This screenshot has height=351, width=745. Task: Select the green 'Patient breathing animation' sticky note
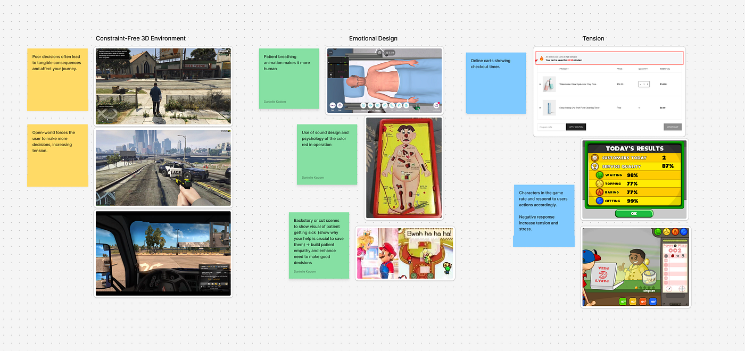tap(289, 79)
